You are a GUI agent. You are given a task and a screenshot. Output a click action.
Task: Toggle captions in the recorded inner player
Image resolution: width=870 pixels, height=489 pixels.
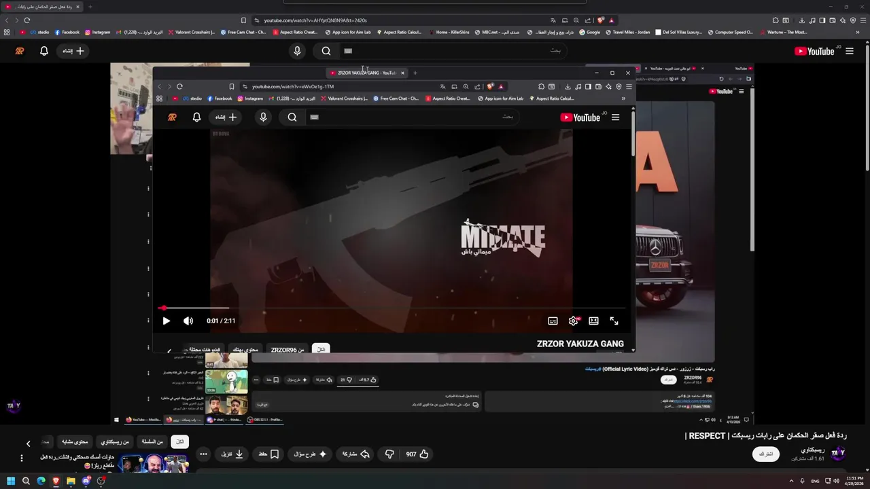pos(553,321)
